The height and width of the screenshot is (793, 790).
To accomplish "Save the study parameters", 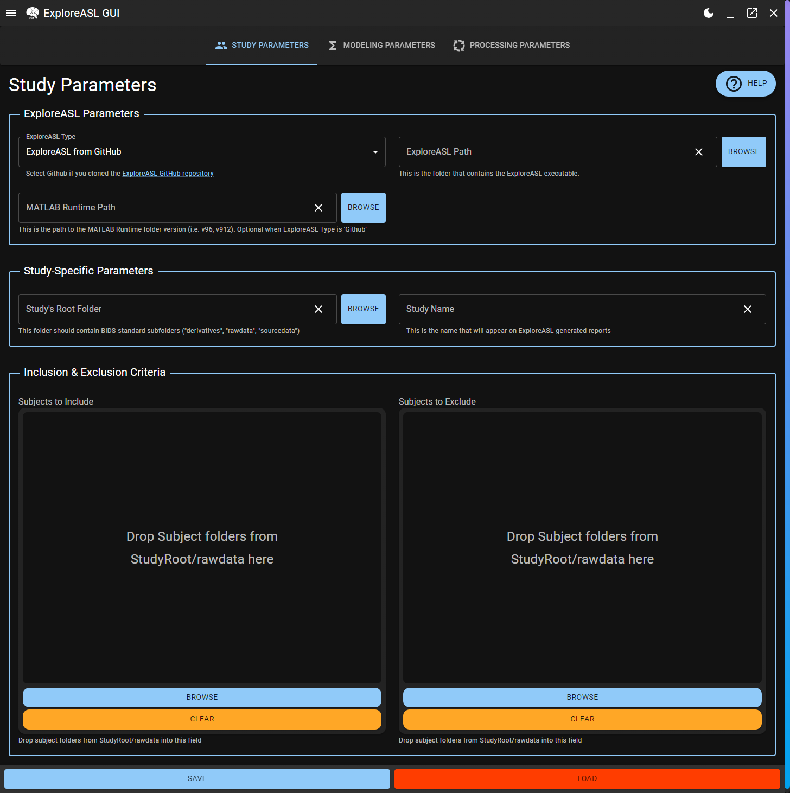I will [x=197, y=779].
